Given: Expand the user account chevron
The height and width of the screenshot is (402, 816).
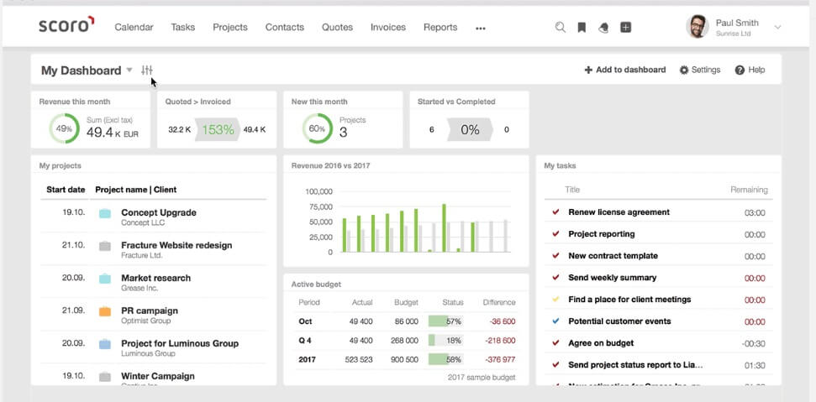Looking at the screenshot, I should (777, 27).
